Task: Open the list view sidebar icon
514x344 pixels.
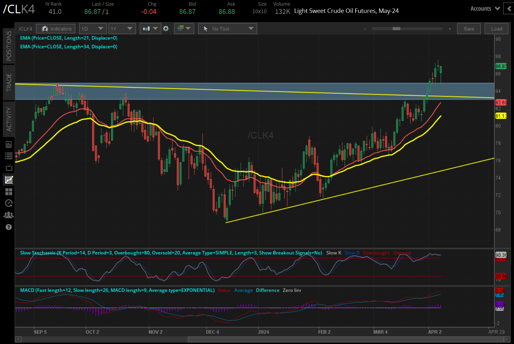Action: 9,156
